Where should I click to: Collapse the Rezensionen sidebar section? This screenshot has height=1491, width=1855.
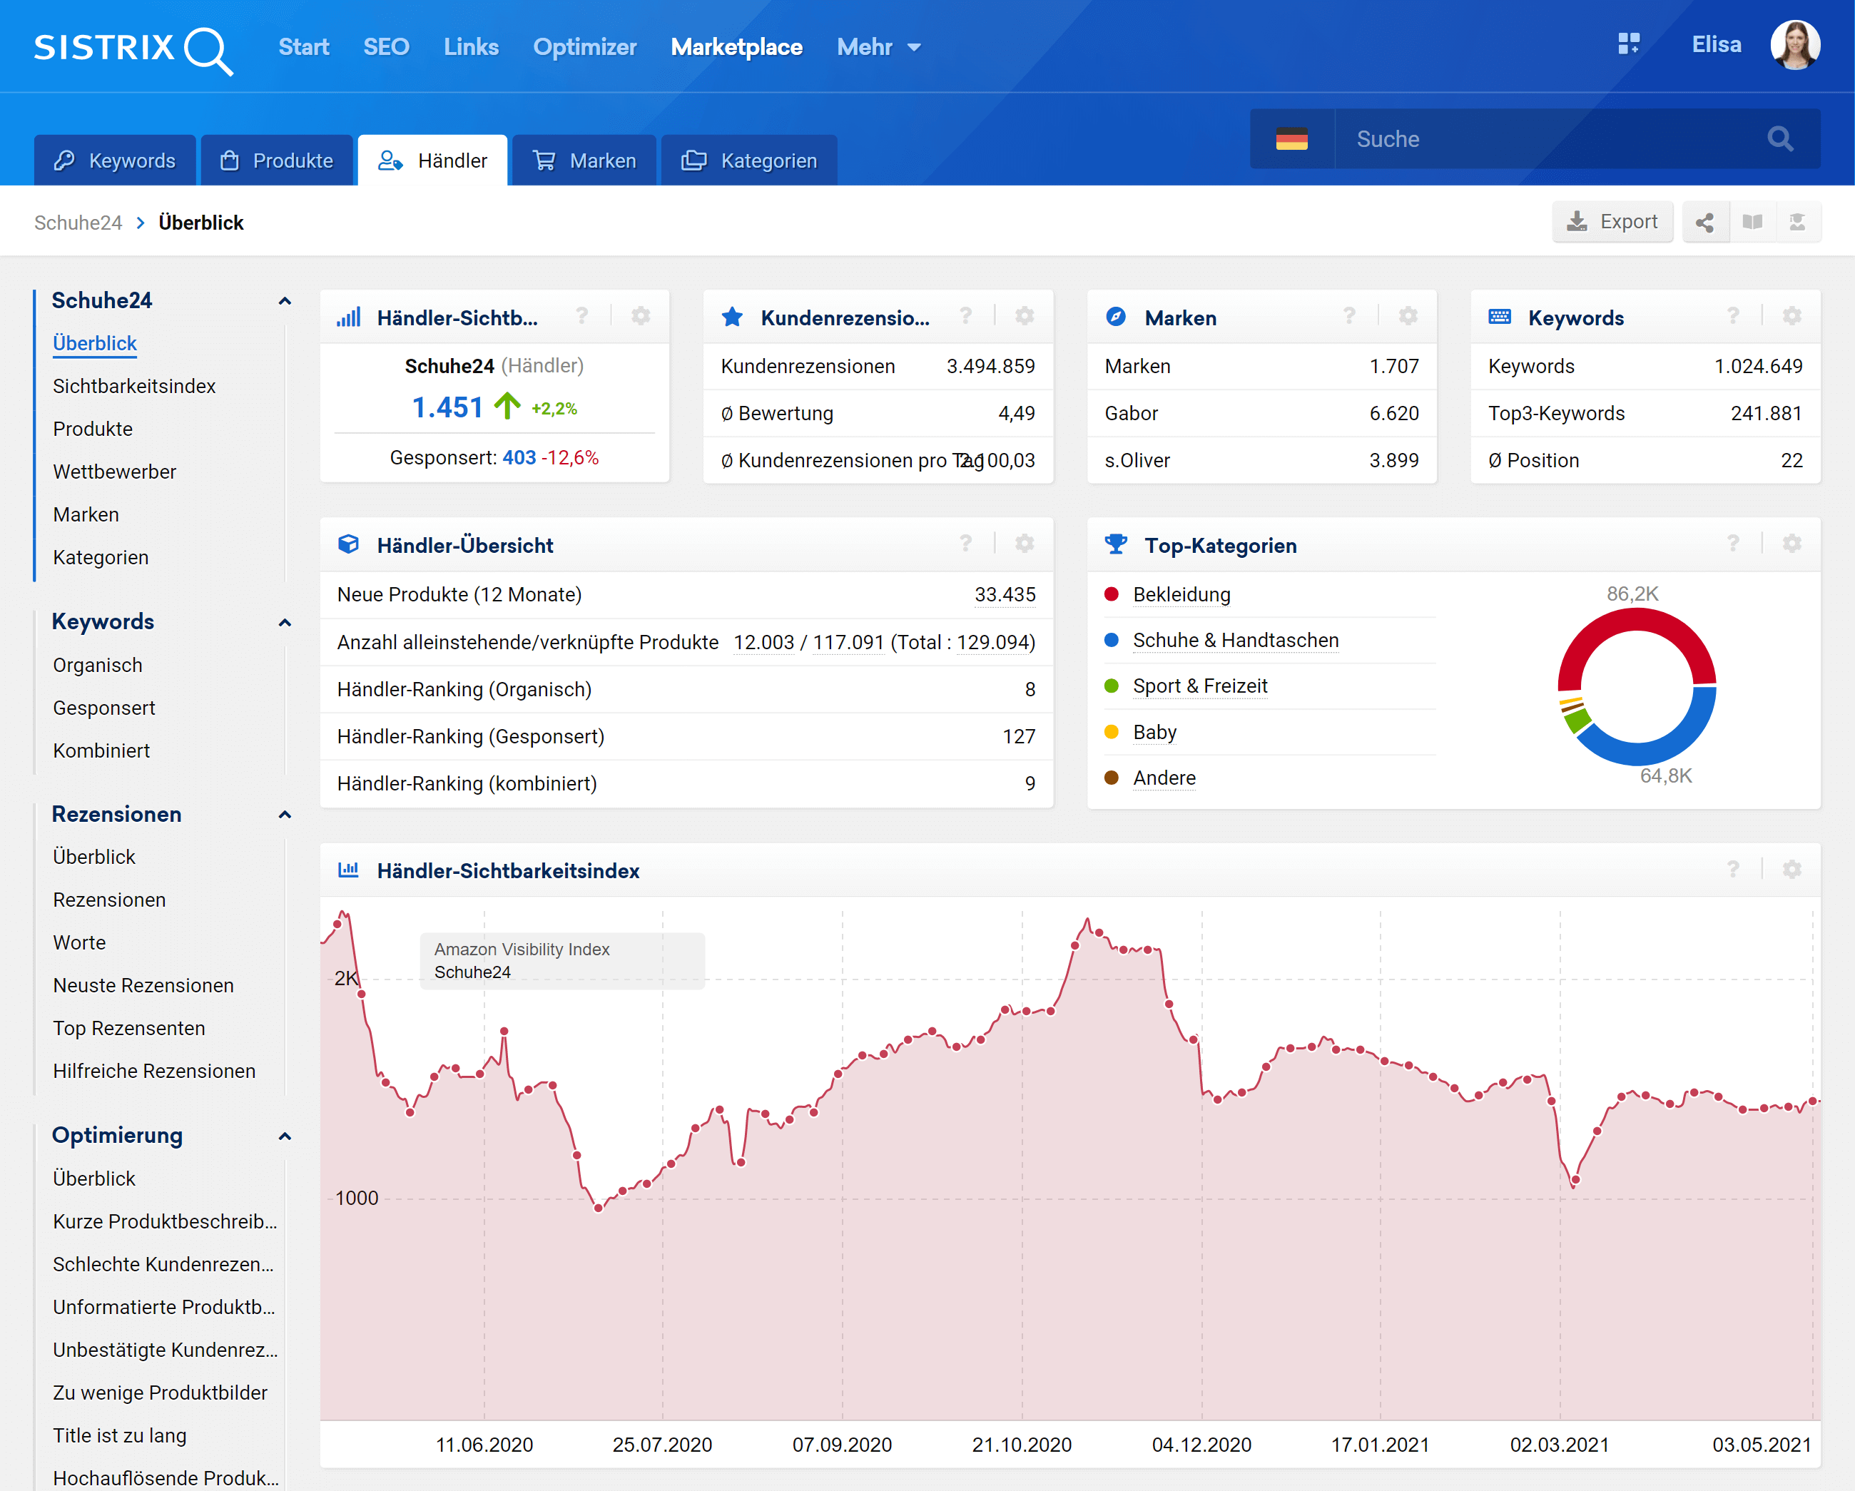coord(285,814)
